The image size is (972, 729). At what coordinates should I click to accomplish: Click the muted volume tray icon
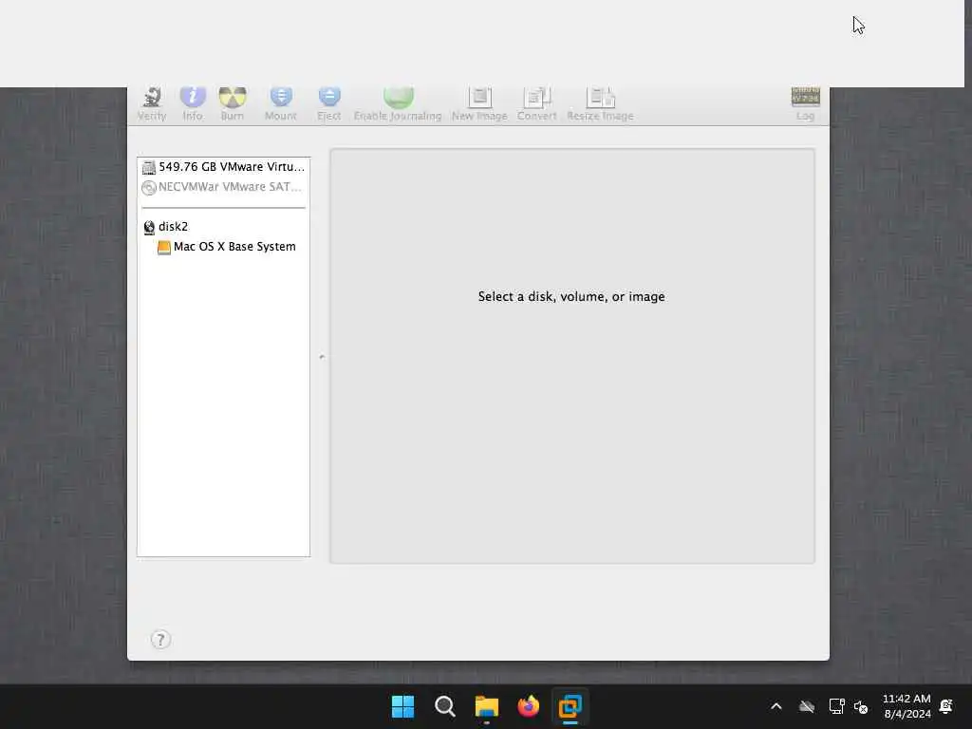point(860,706)
